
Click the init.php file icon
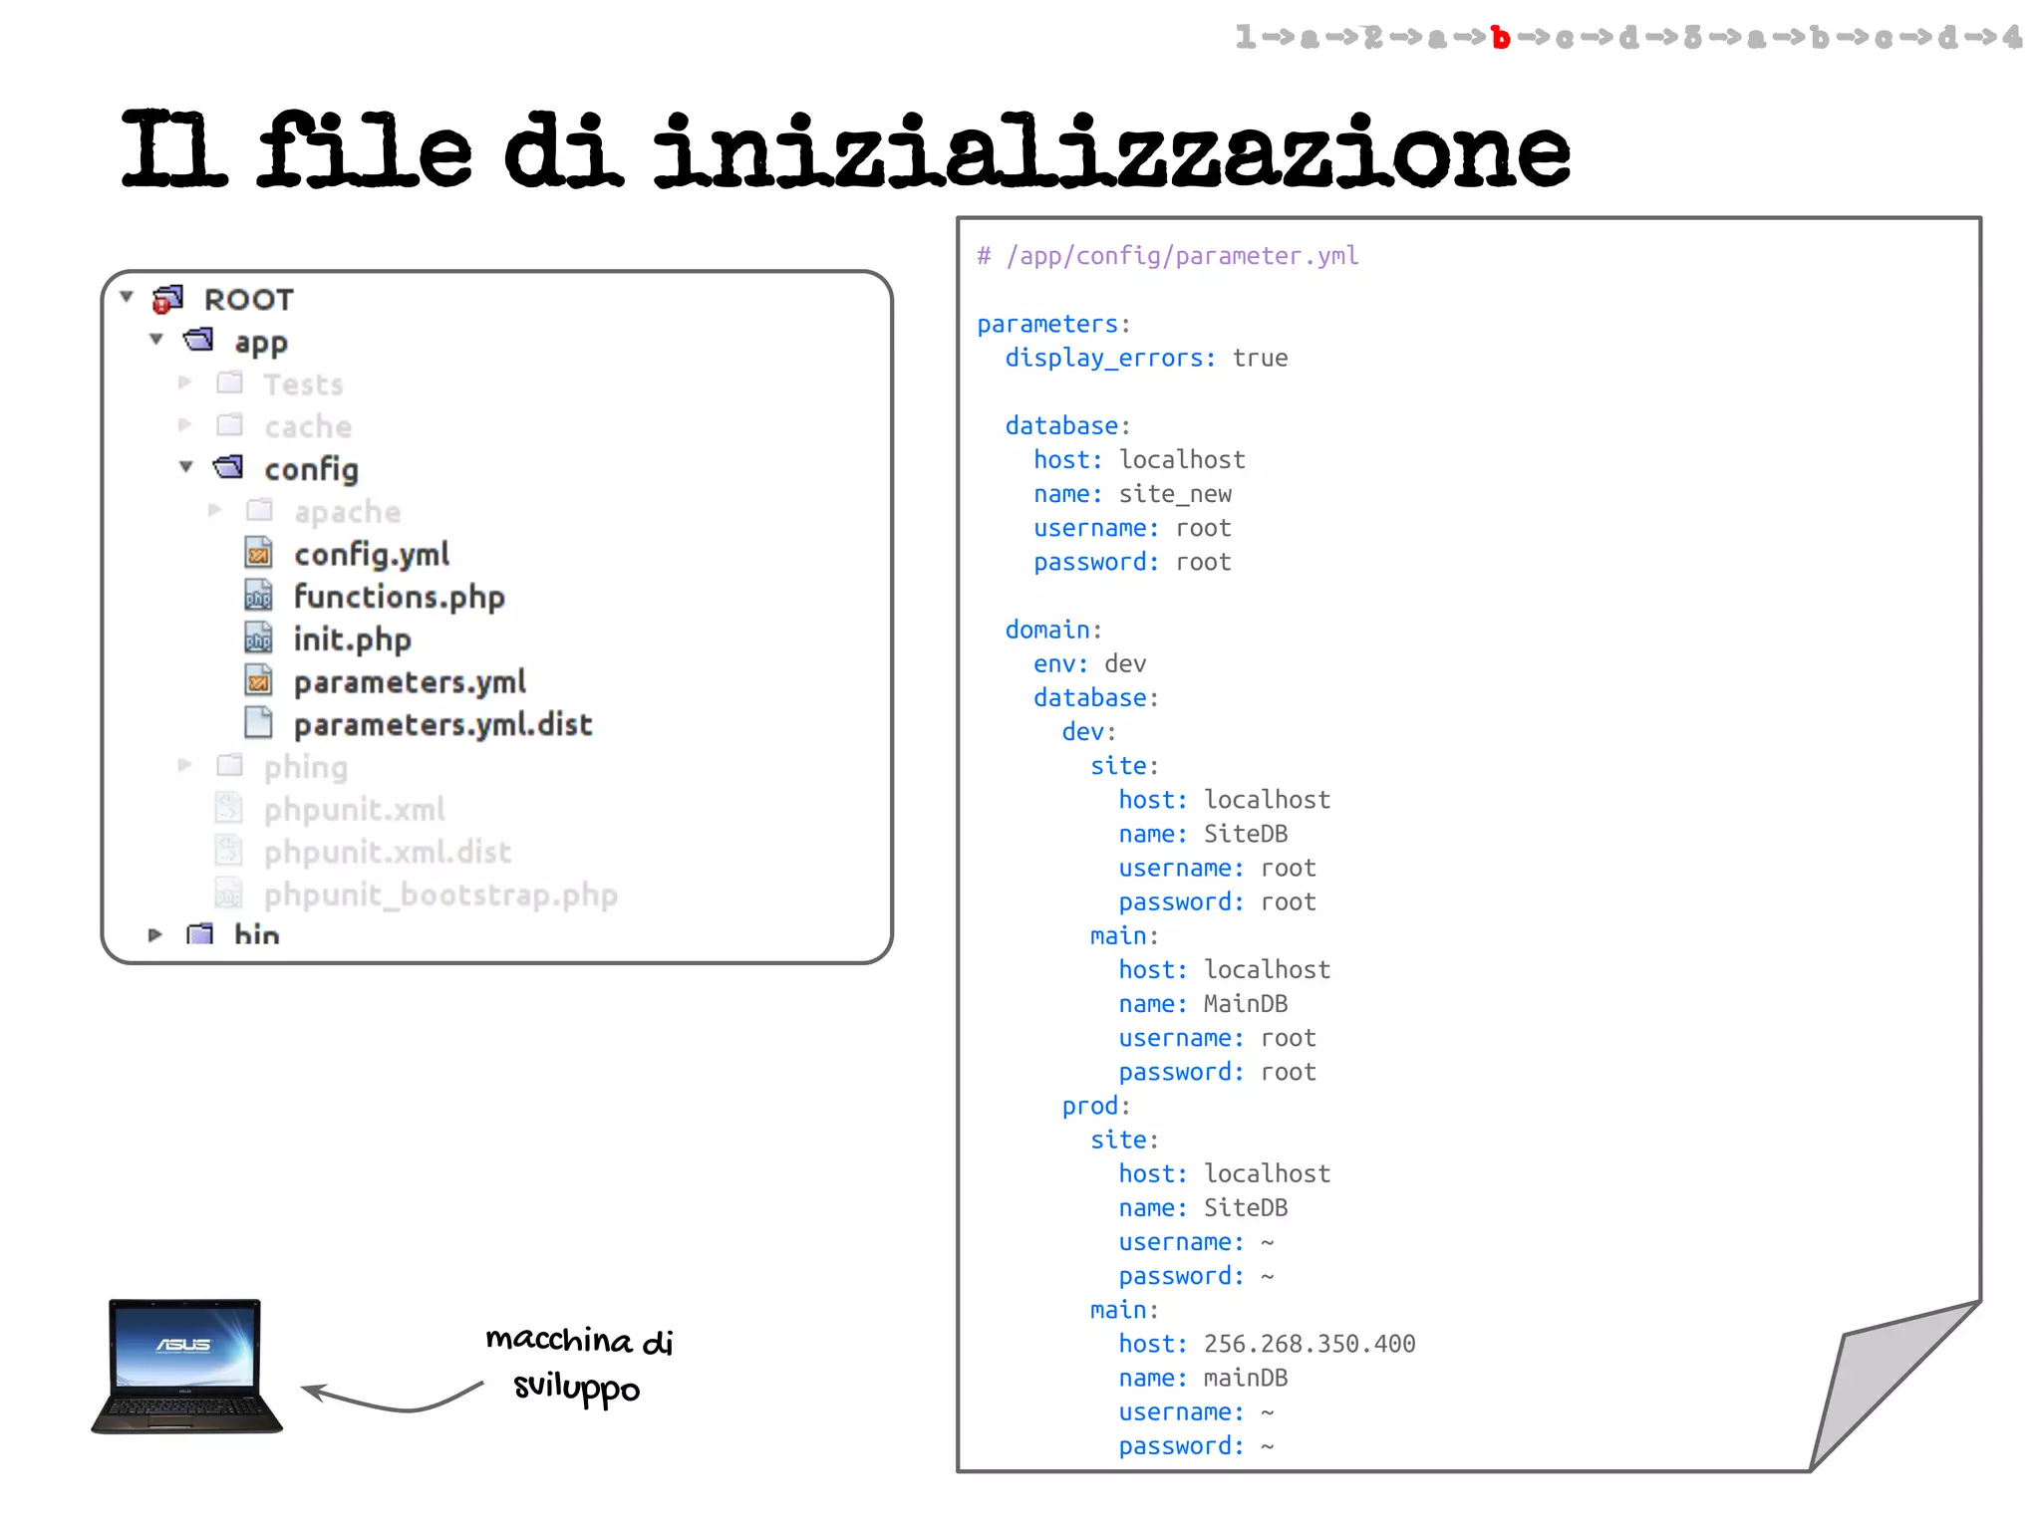(x=259, y=637)
